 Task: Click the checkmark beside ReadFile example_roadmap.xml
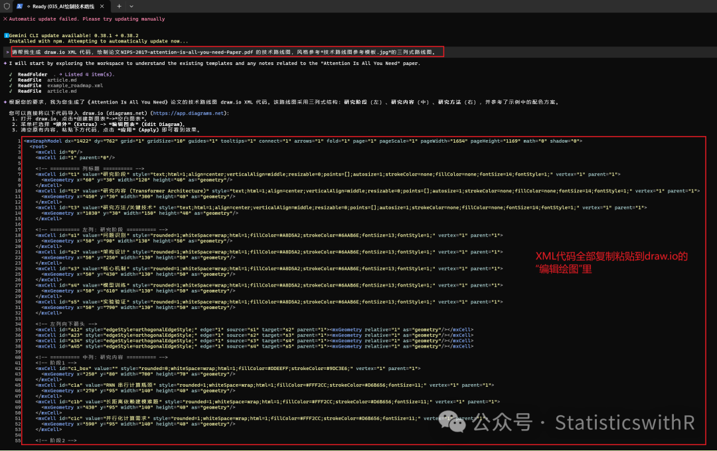pos(11,86)
